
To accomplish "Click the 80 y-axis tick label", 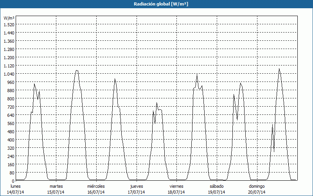I will (x=11, y=173).
